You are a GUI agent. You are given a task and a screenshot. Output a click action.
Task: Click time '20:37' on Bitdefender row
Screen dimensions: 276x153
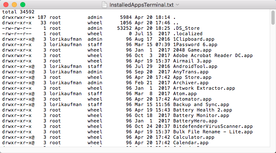click(x=163, y=126)
